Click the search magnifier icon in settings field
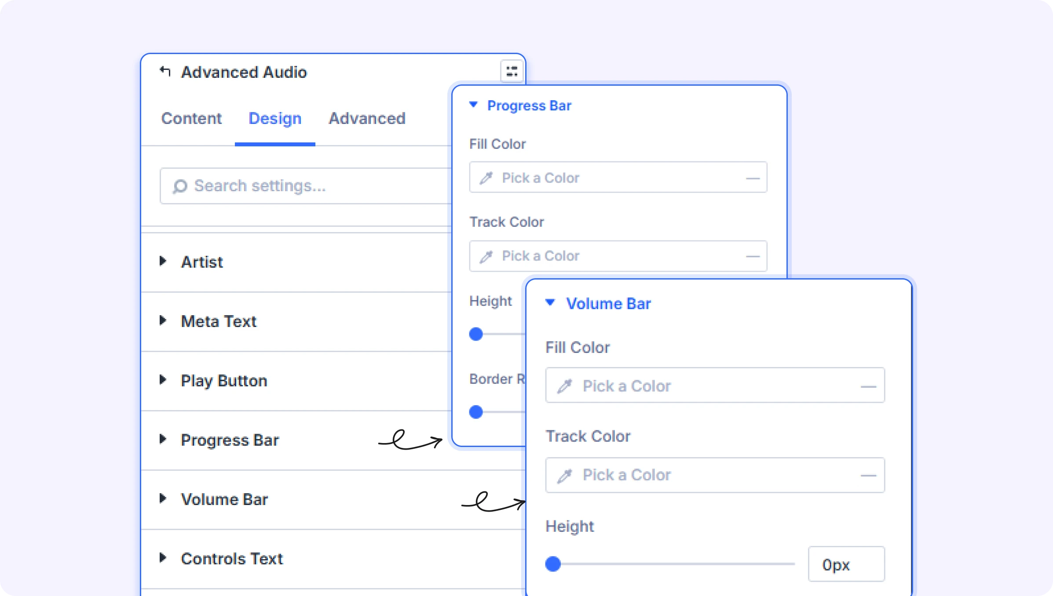The image size is (1053, 596). coord(179,186)
